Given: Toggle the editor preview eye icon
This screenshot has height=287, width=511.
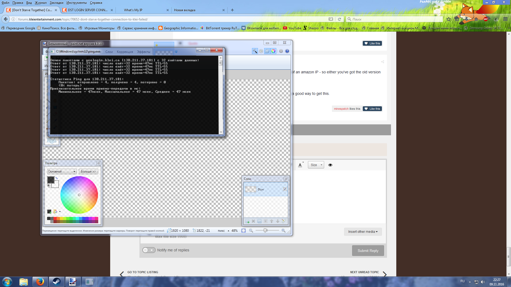Looking at the screenshot, I should coord(330,165).
